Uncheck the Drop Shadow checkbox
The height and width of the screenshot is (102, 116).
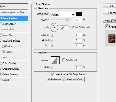point(1,18)
